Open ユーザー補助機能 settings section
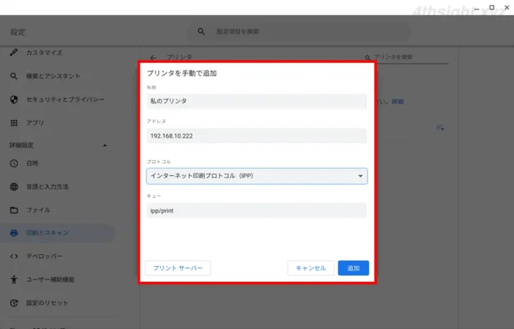The width and height of the screenshot is (514, 329). (x=51, y=280)
